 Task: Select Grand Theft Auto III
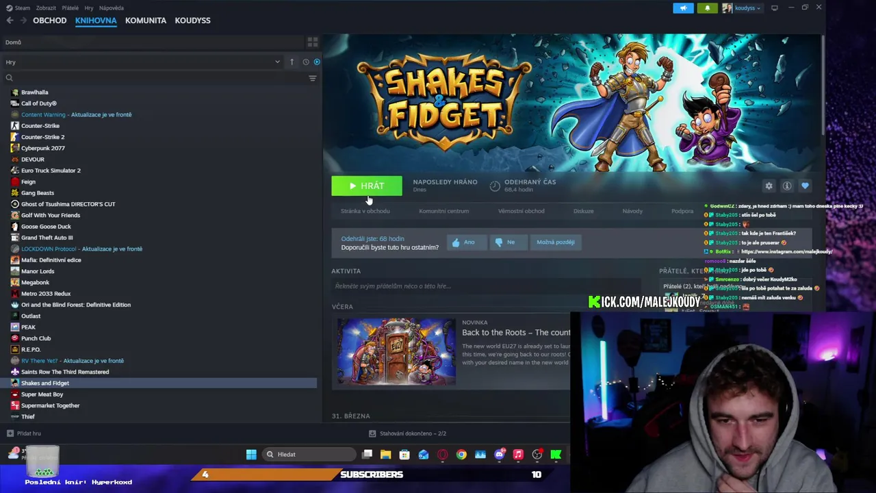click(47, 238)
